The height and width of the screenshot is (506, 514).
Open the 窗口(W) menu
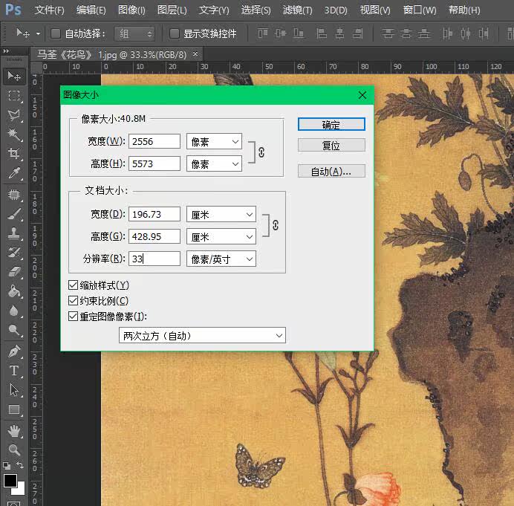click(x=420, y=10)
